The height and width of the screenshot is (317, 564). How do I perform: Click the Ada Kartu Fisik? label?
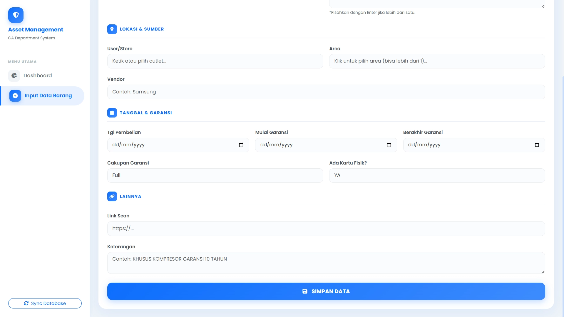click(348, 163)
